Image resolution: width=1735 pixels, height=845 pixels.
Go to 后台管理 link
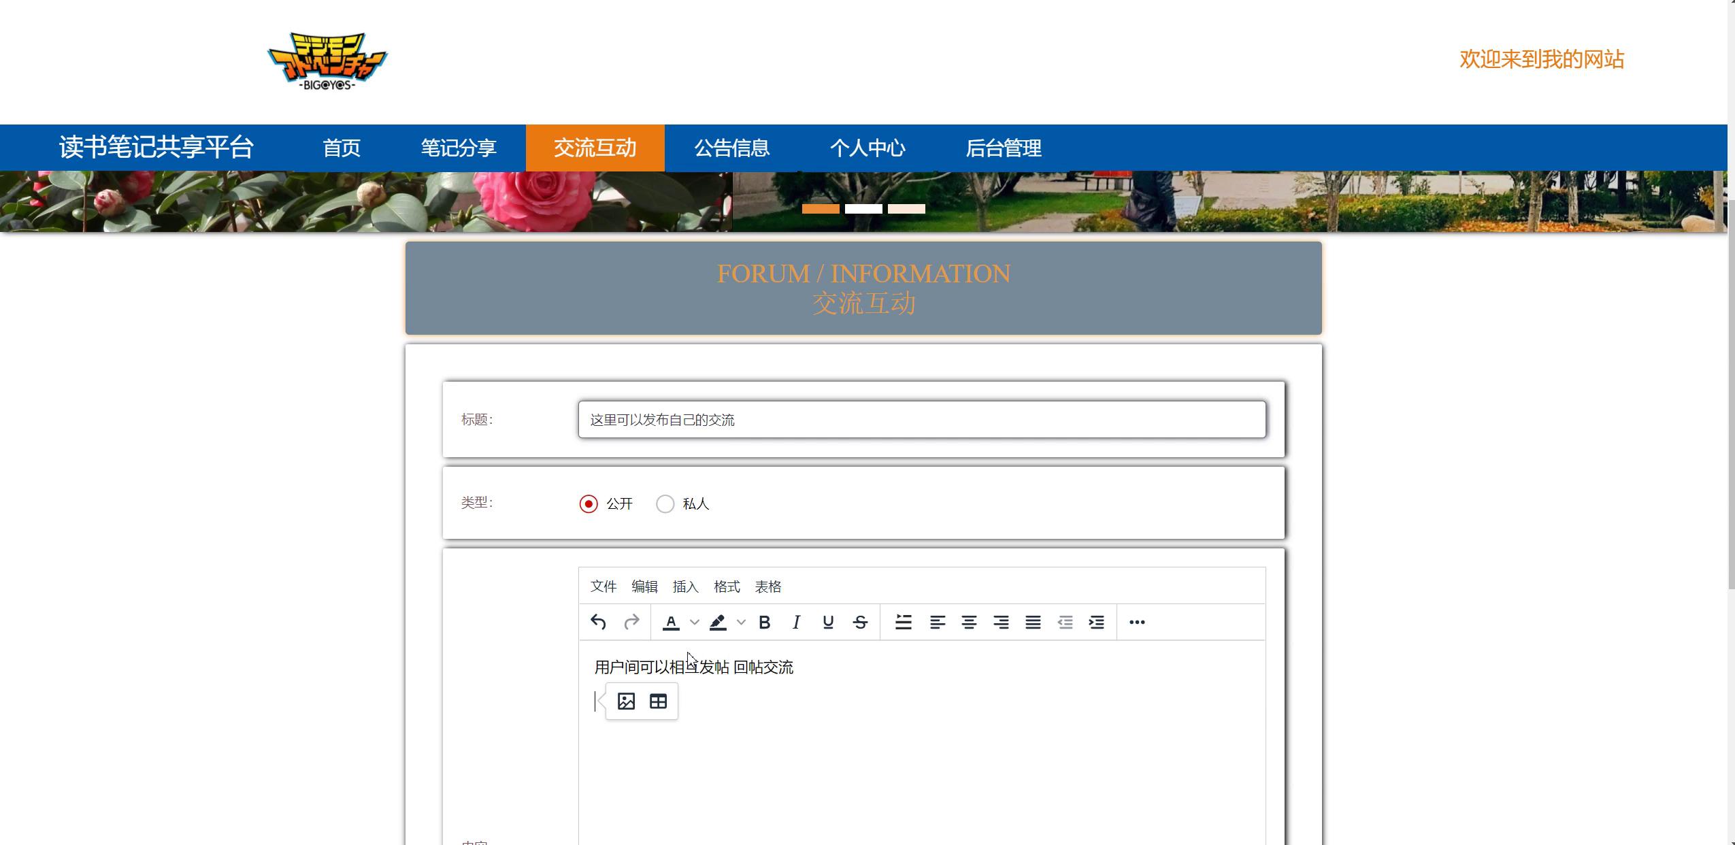[x=1003, y=148]
